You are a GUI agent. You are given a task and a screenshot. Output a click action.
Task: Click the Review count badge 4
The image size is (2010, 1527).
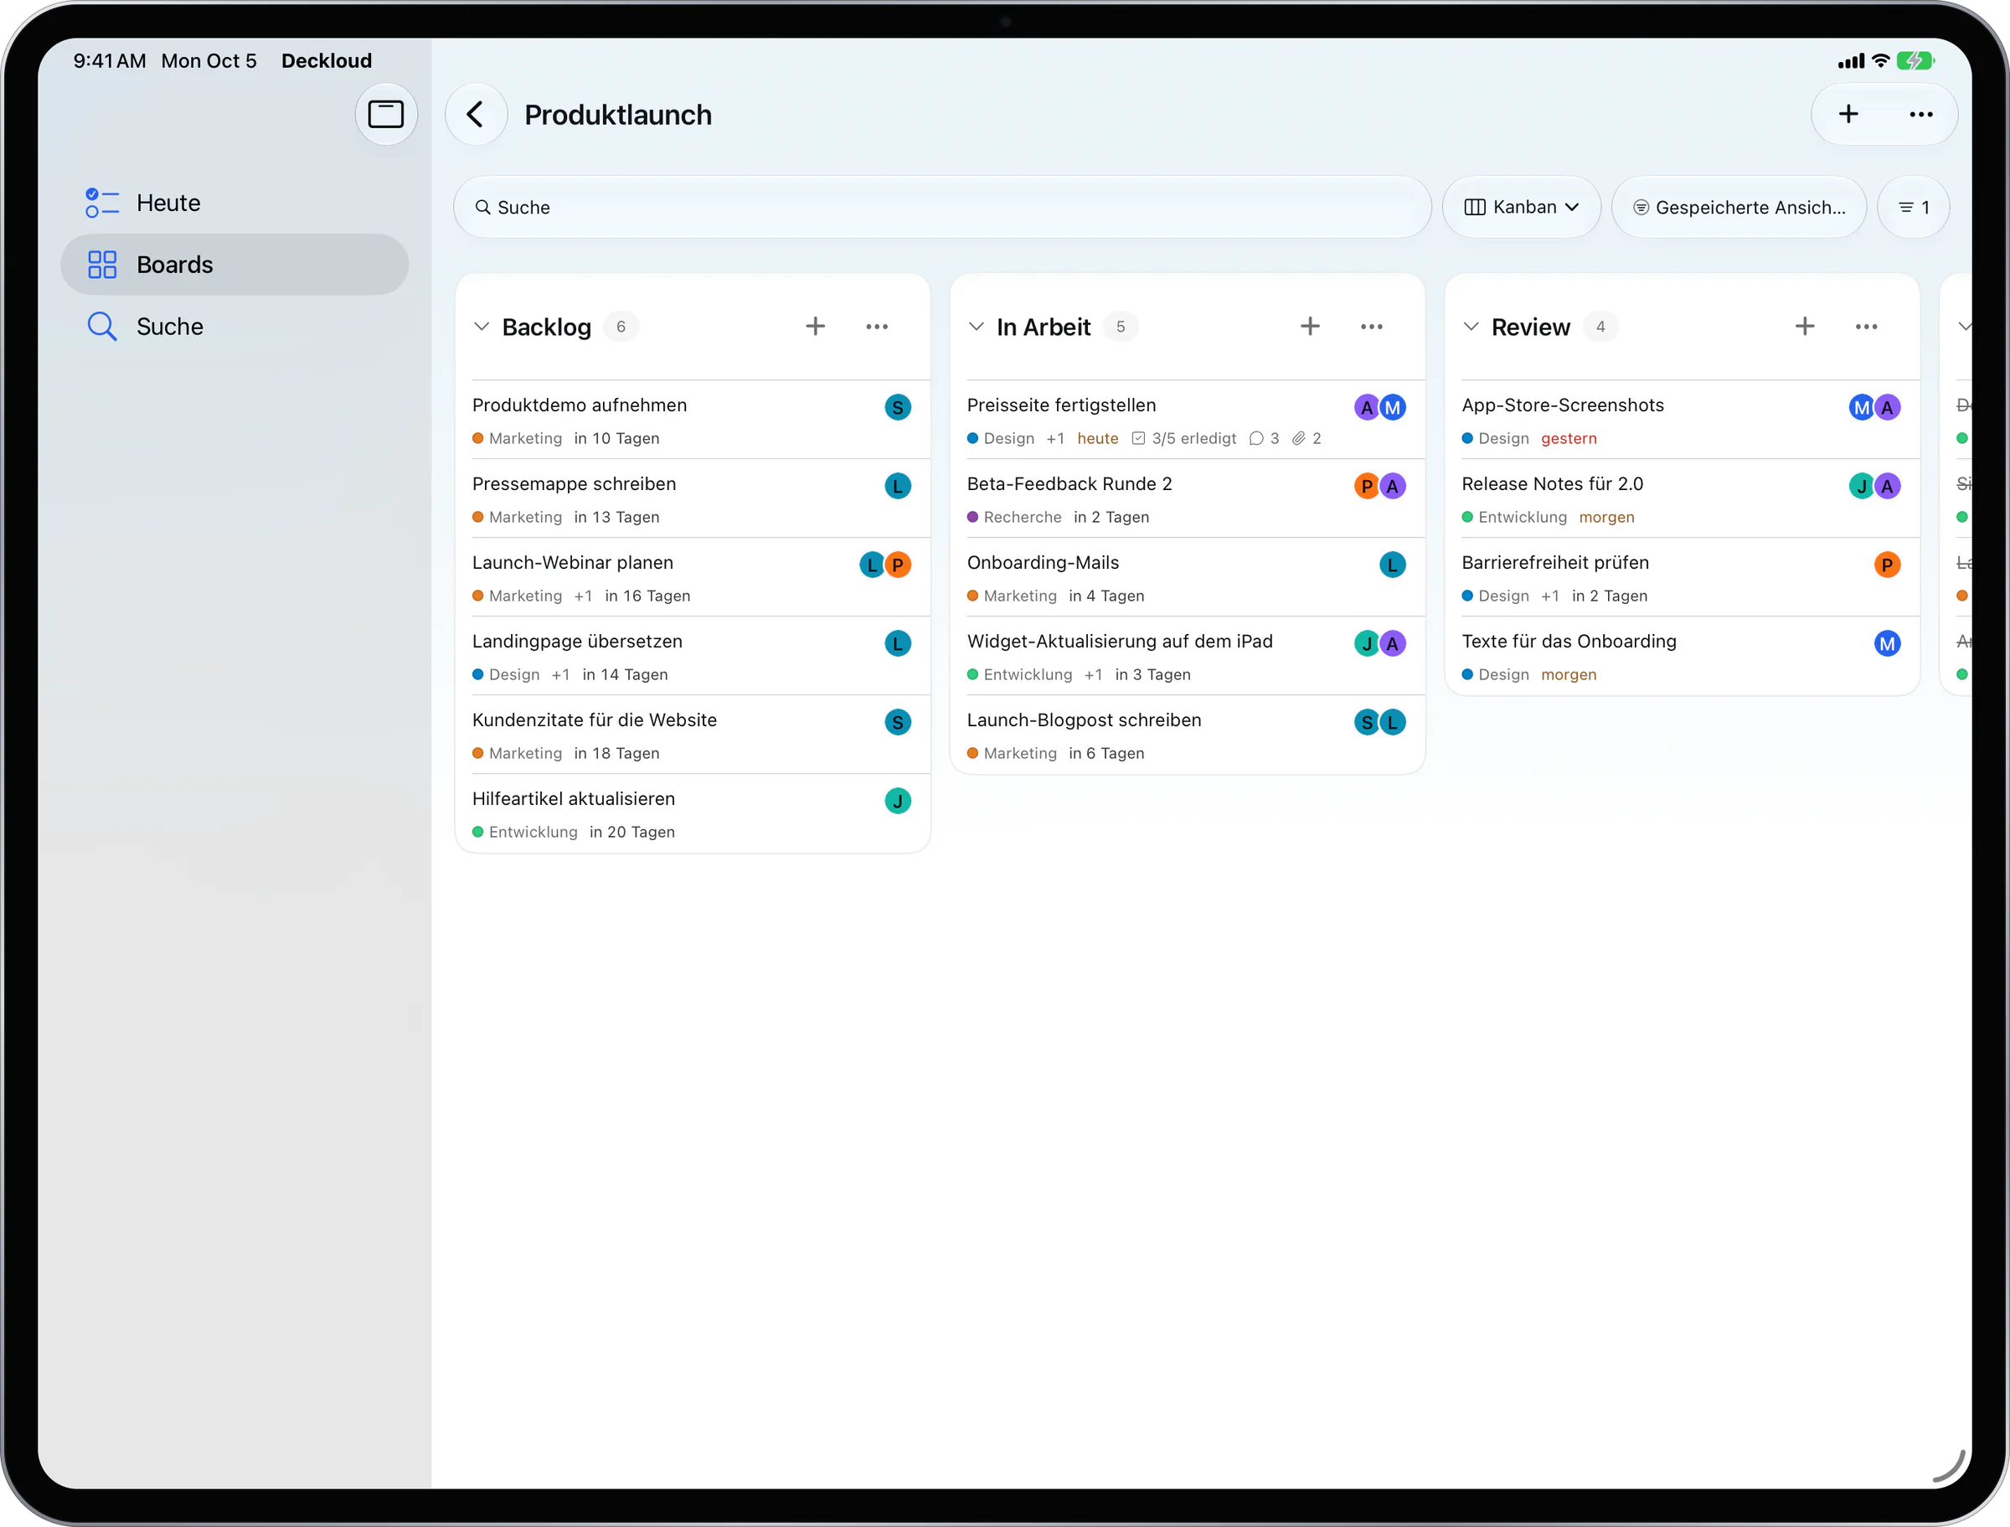1600,327
